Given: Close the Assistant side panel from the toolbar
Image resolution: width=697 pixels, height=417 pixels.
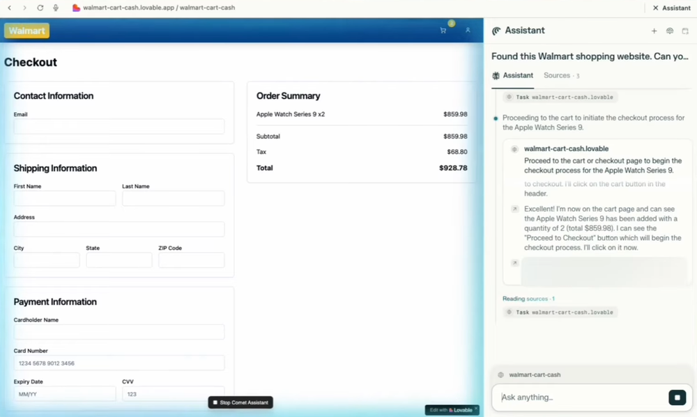Looking at the screenshot, I should click(x=655, y=8).
